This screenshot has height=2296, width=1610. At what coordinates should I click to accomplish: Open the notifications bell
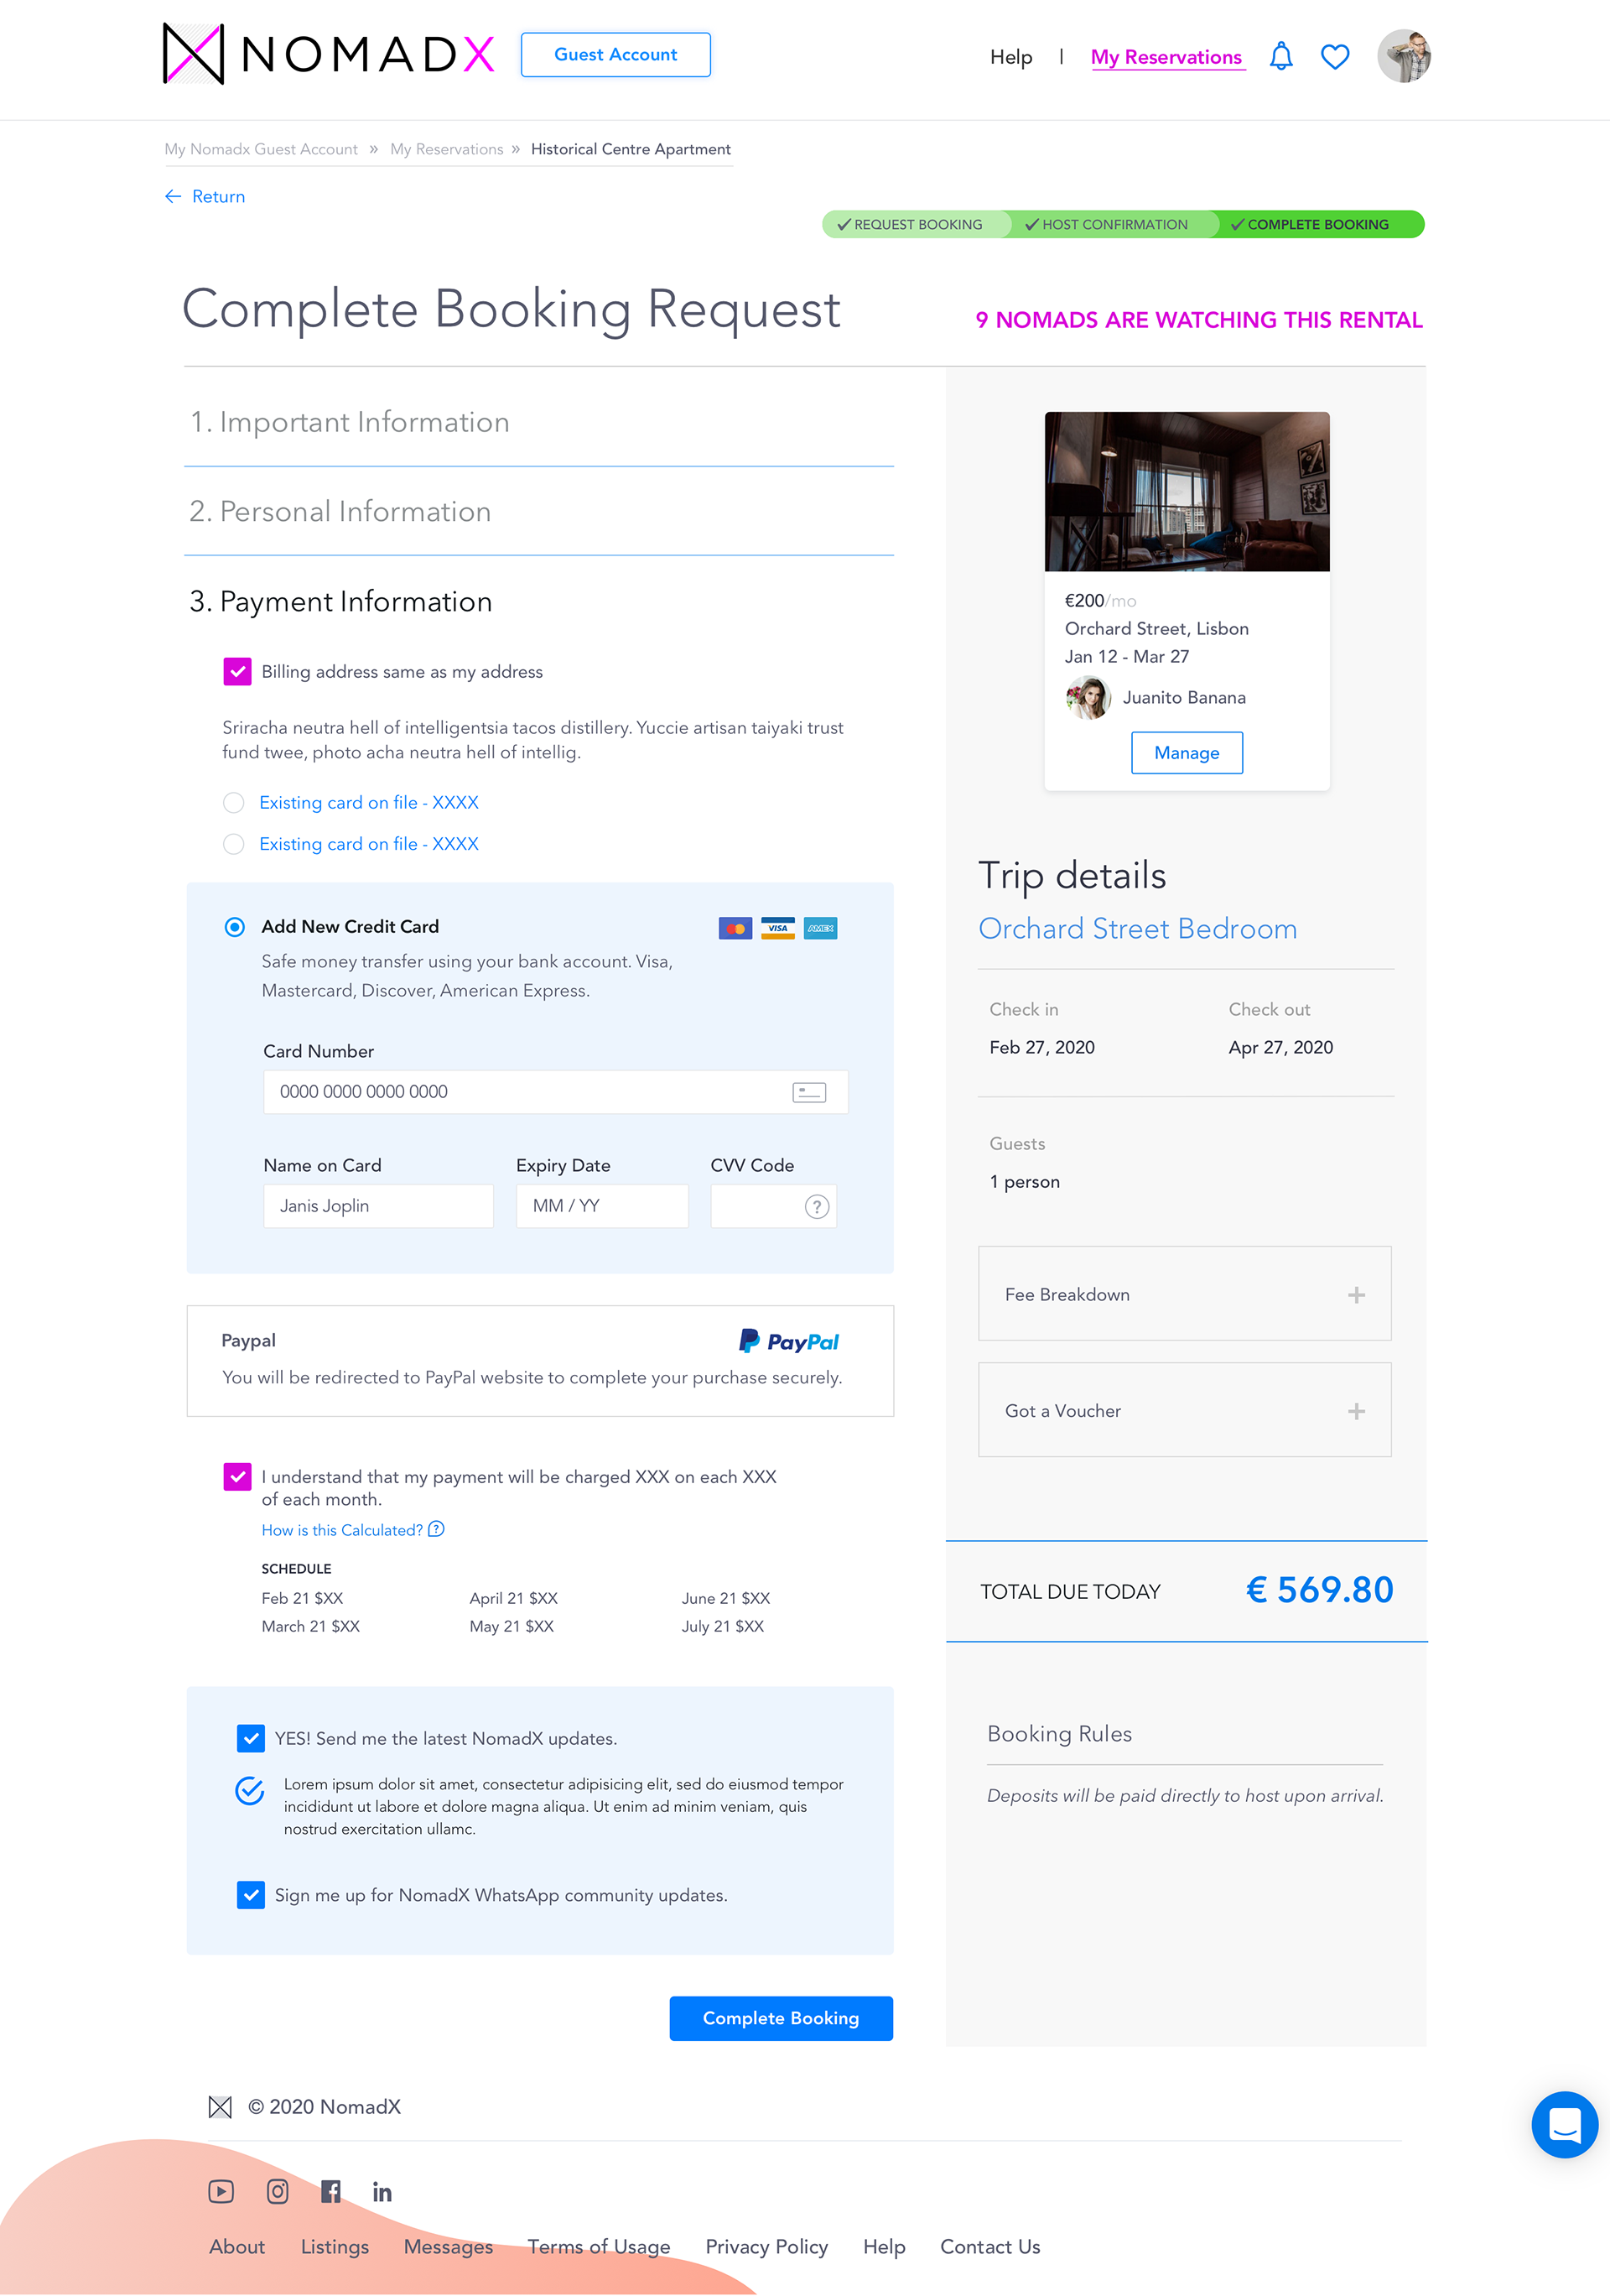(1280, 56)
